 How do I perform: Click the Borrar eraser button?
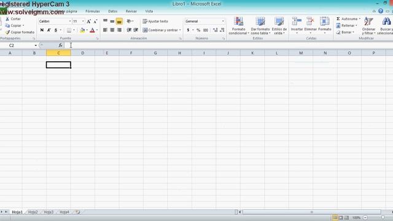point(344,33)
